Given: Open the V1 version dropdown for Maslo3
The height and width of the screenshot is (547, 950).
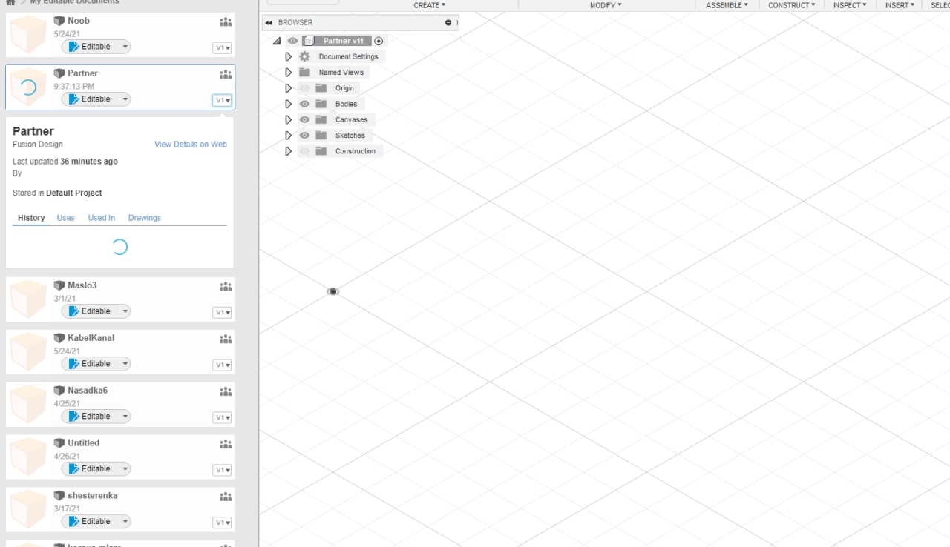Looking at the screenshot, I should coord(222,313).
